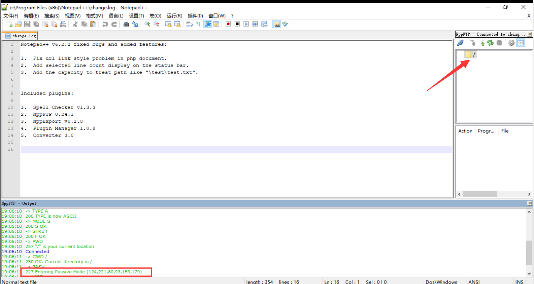Refresh the FTP directory listing
The image size is (534, 284).
490,43
